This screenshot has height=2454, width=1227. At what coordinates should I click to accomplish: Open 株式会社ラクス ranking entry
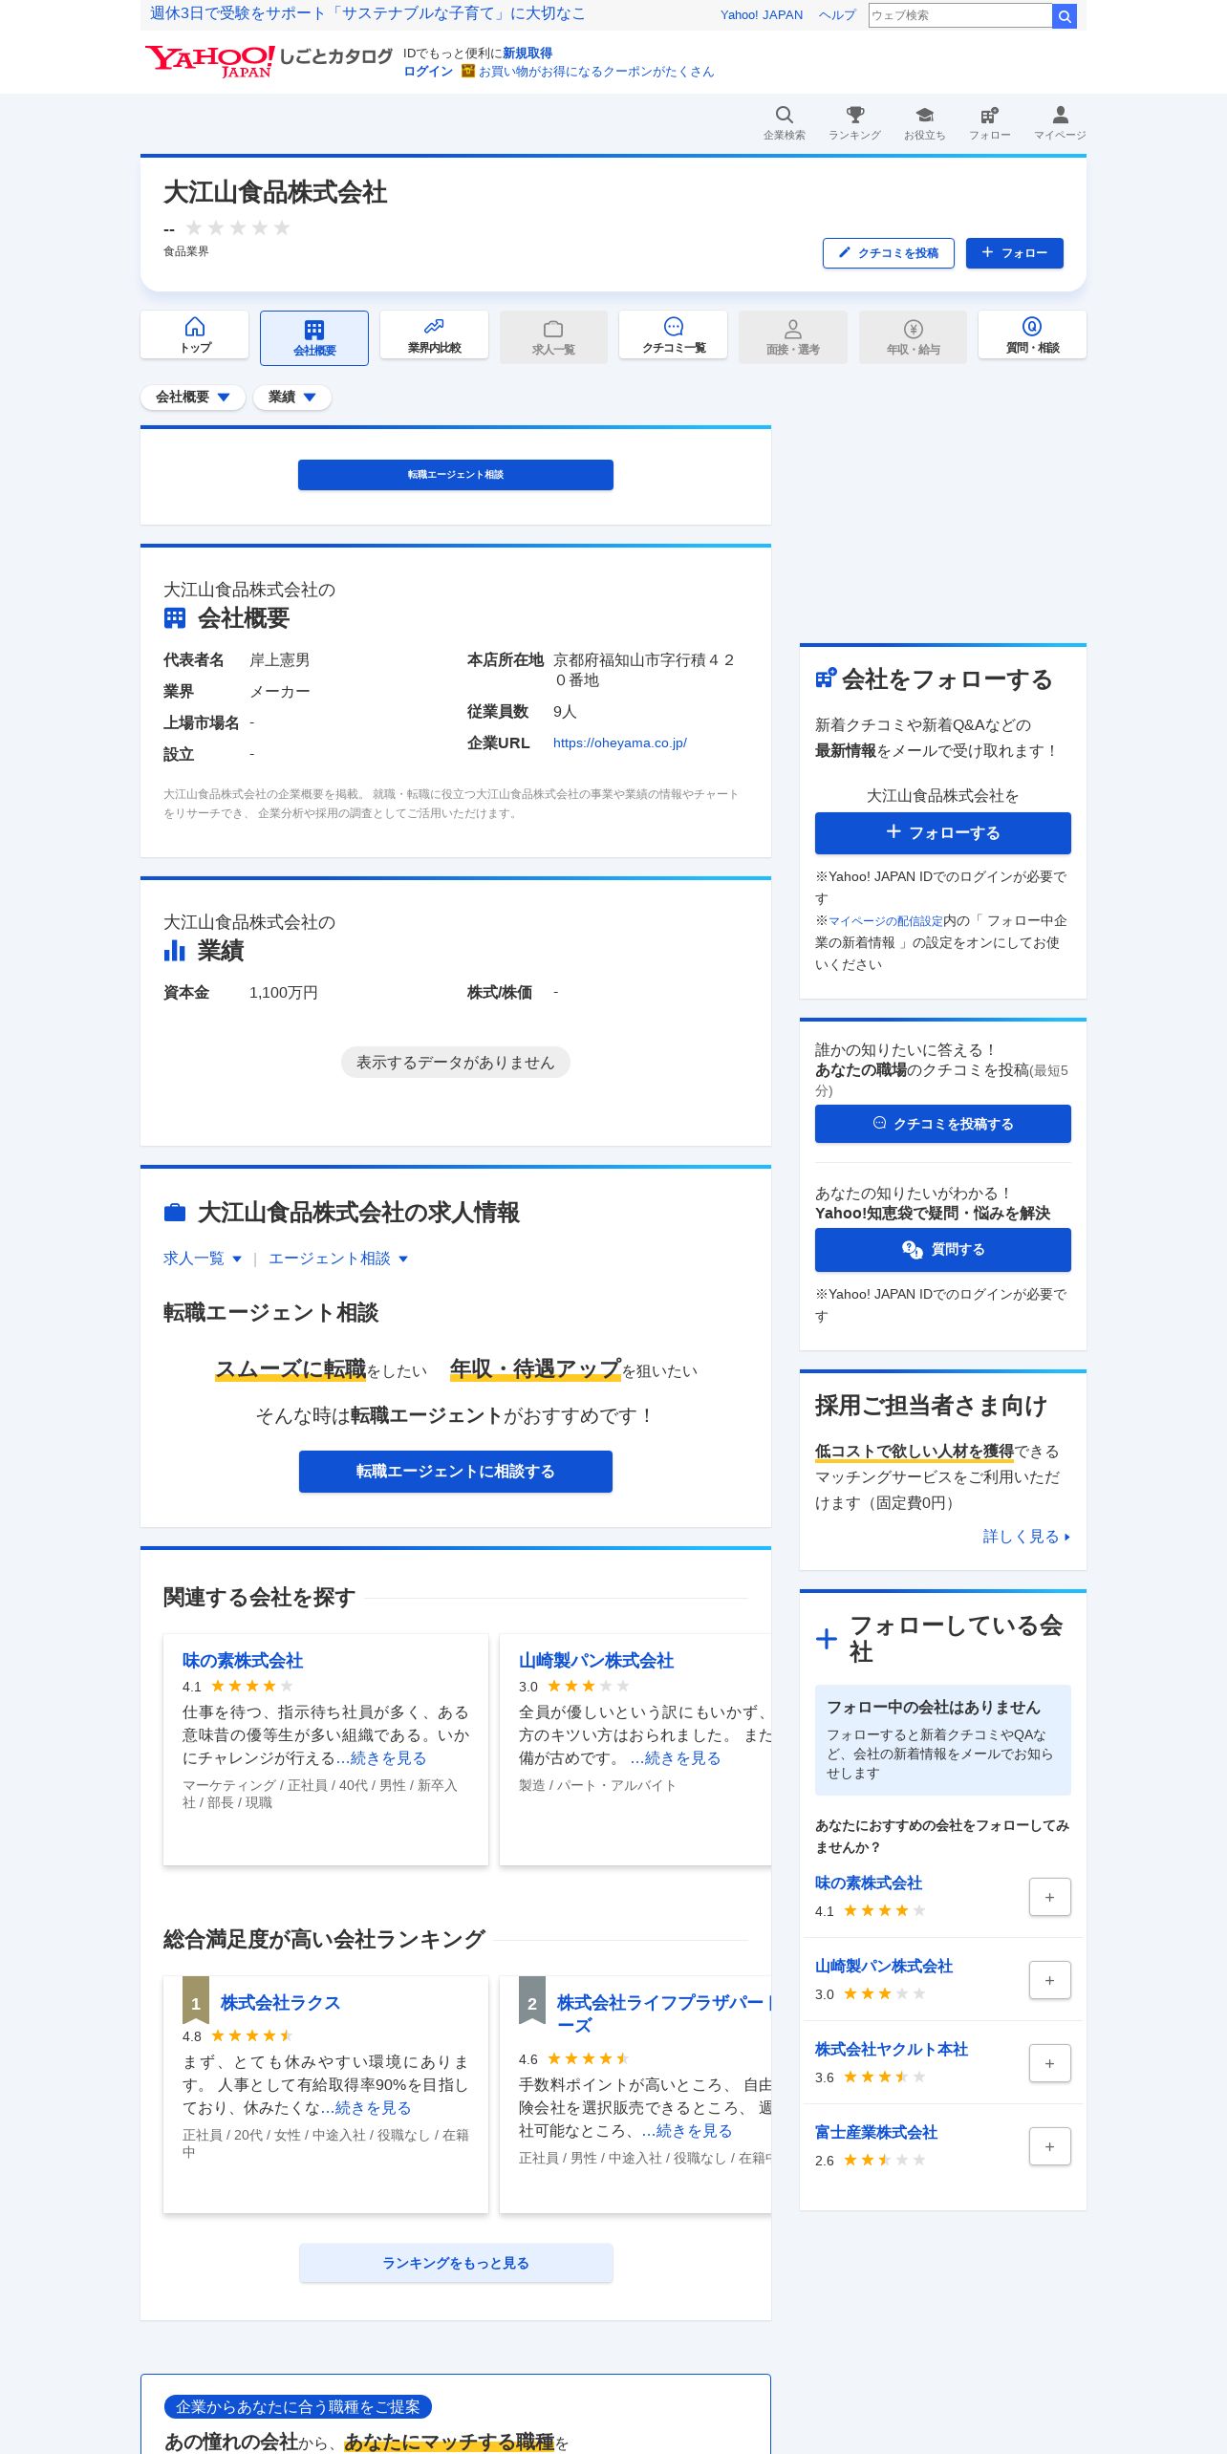(280, 2003)
